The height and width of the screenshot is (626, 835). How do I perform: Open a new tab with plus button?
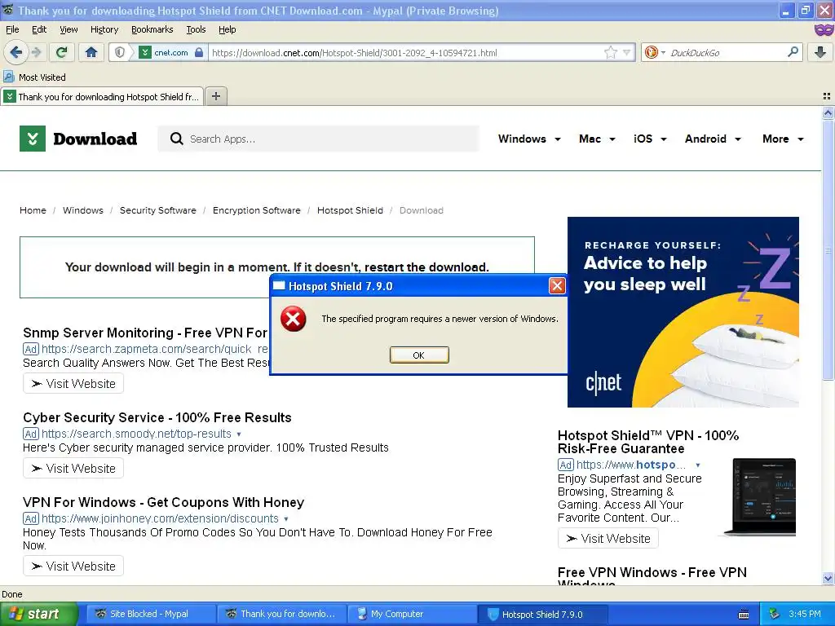coord(215,96)
